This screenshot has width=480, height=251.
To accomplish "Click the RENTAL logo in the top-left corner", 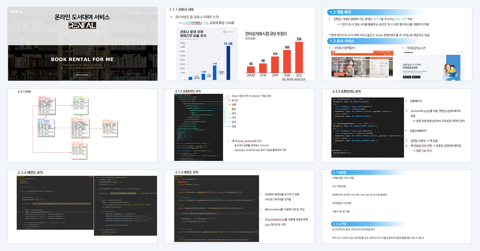I will pos(16,12).
